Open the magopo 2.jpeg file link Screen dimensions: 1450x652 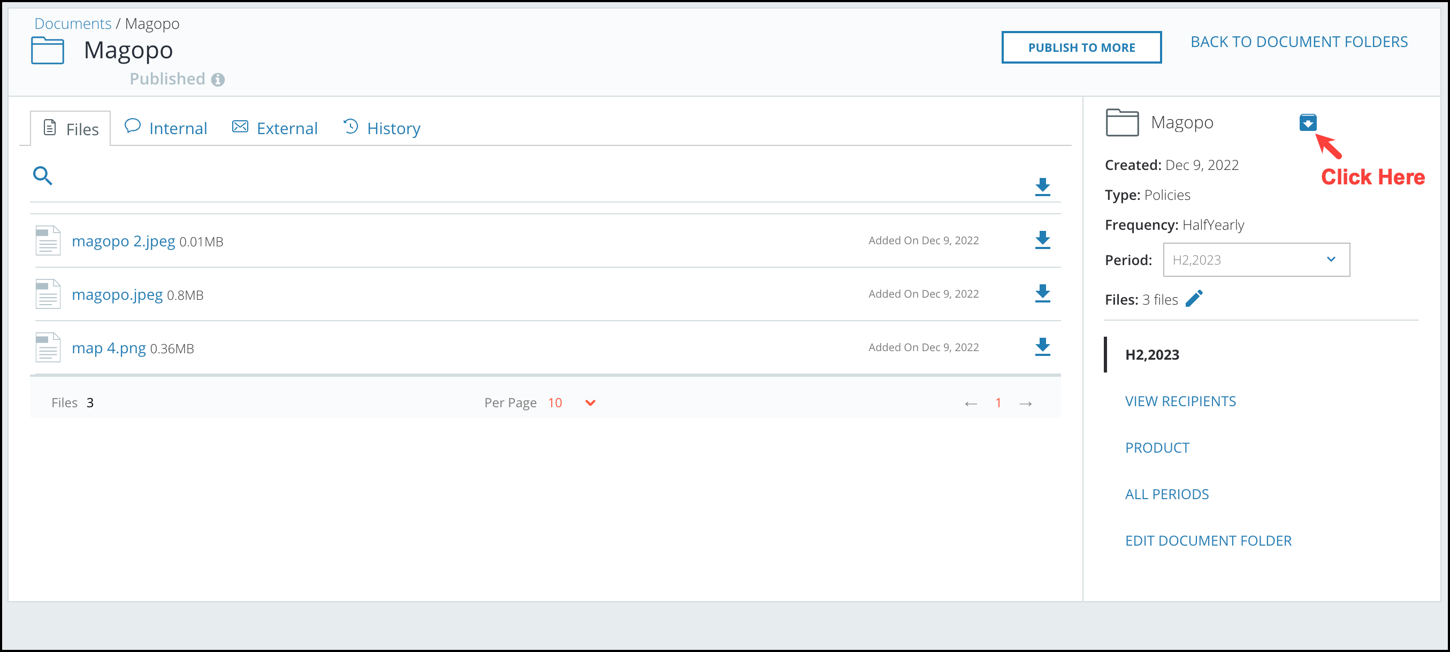click(123, 240)
